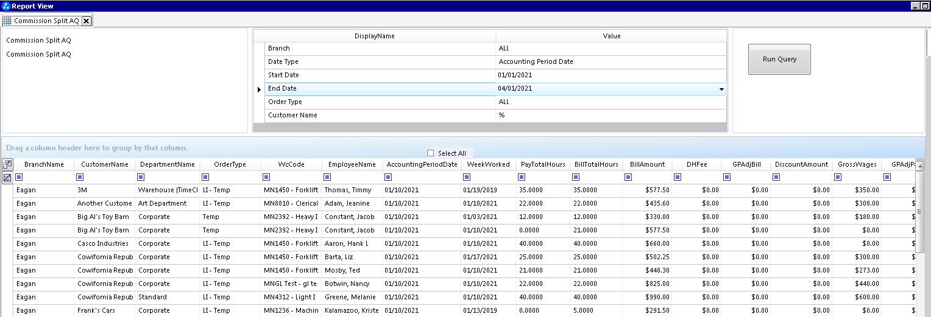Image resolution: width=931 pixels, height=317 pixels.
Task: Click employee cell Adam, Jeanine
Action: (x=352, y=203)
